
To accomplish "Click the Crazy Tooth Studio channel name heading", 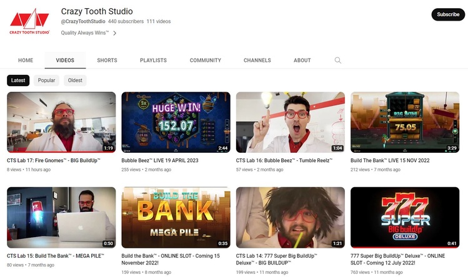I will tap(97, 11).
